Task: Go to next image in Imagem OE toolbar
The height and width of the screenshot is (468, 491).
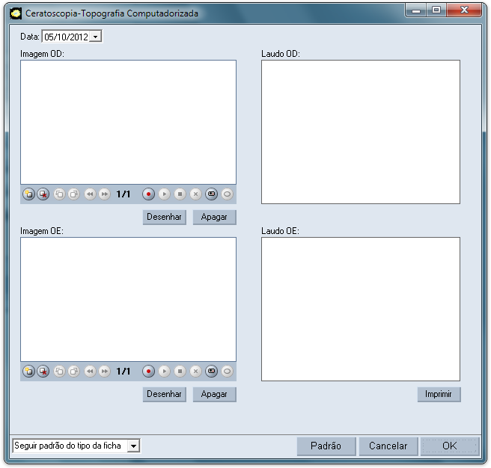Action: [105, 372]
